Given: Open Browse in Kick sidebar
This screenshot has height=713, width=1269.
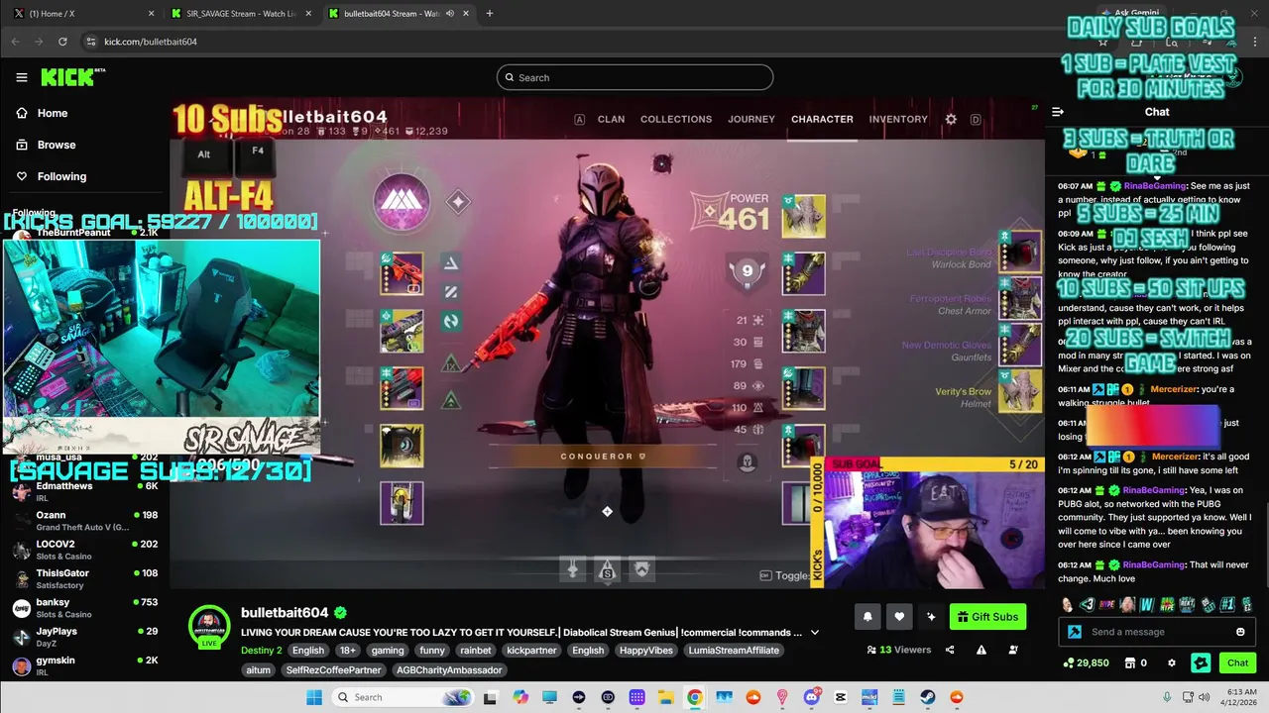Looking at the screenshot, I should (x=57, y=145).
